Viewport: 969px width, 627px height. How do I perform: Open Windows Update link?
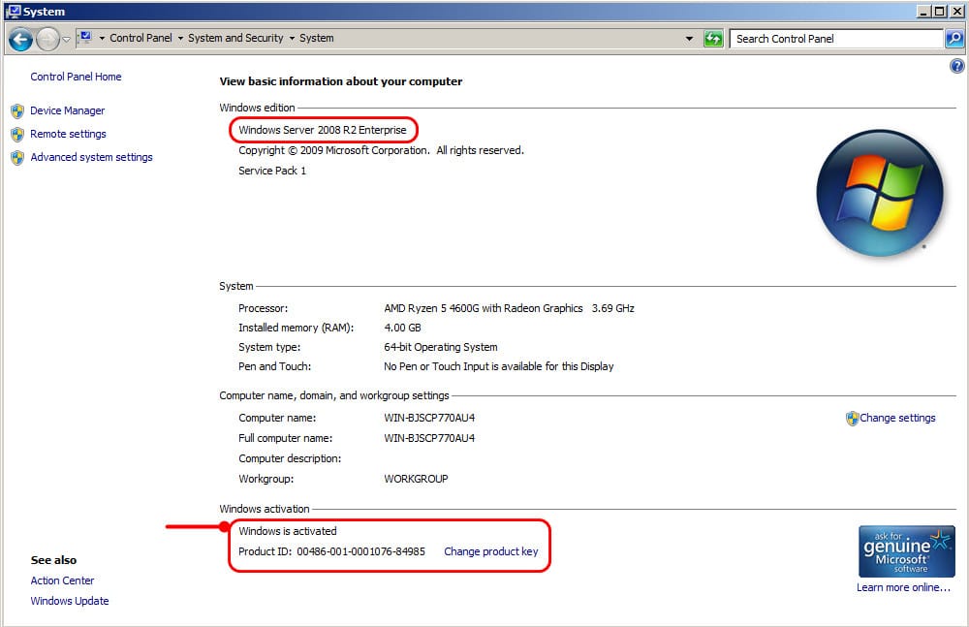(69, 601)
